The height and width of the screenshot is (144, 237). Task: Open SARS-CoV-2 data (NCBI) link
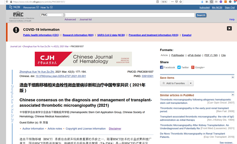pos(111,35)
